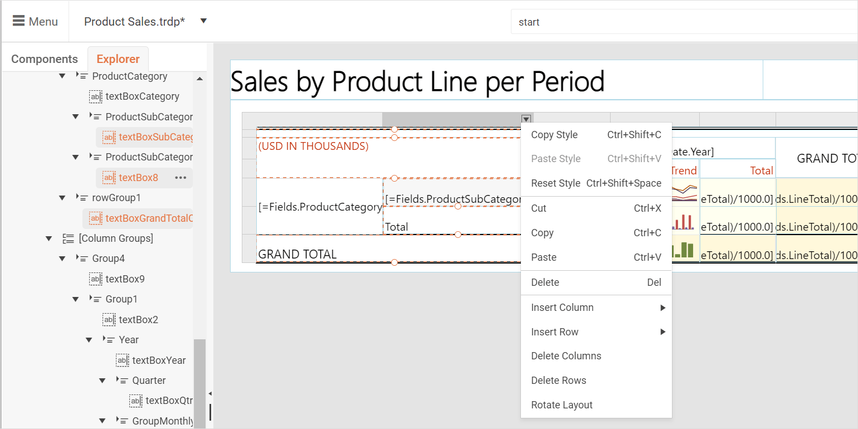858x429 pixels.
Task: Click the textbox icon beside textBox2
Action: [x=109, y=320]
